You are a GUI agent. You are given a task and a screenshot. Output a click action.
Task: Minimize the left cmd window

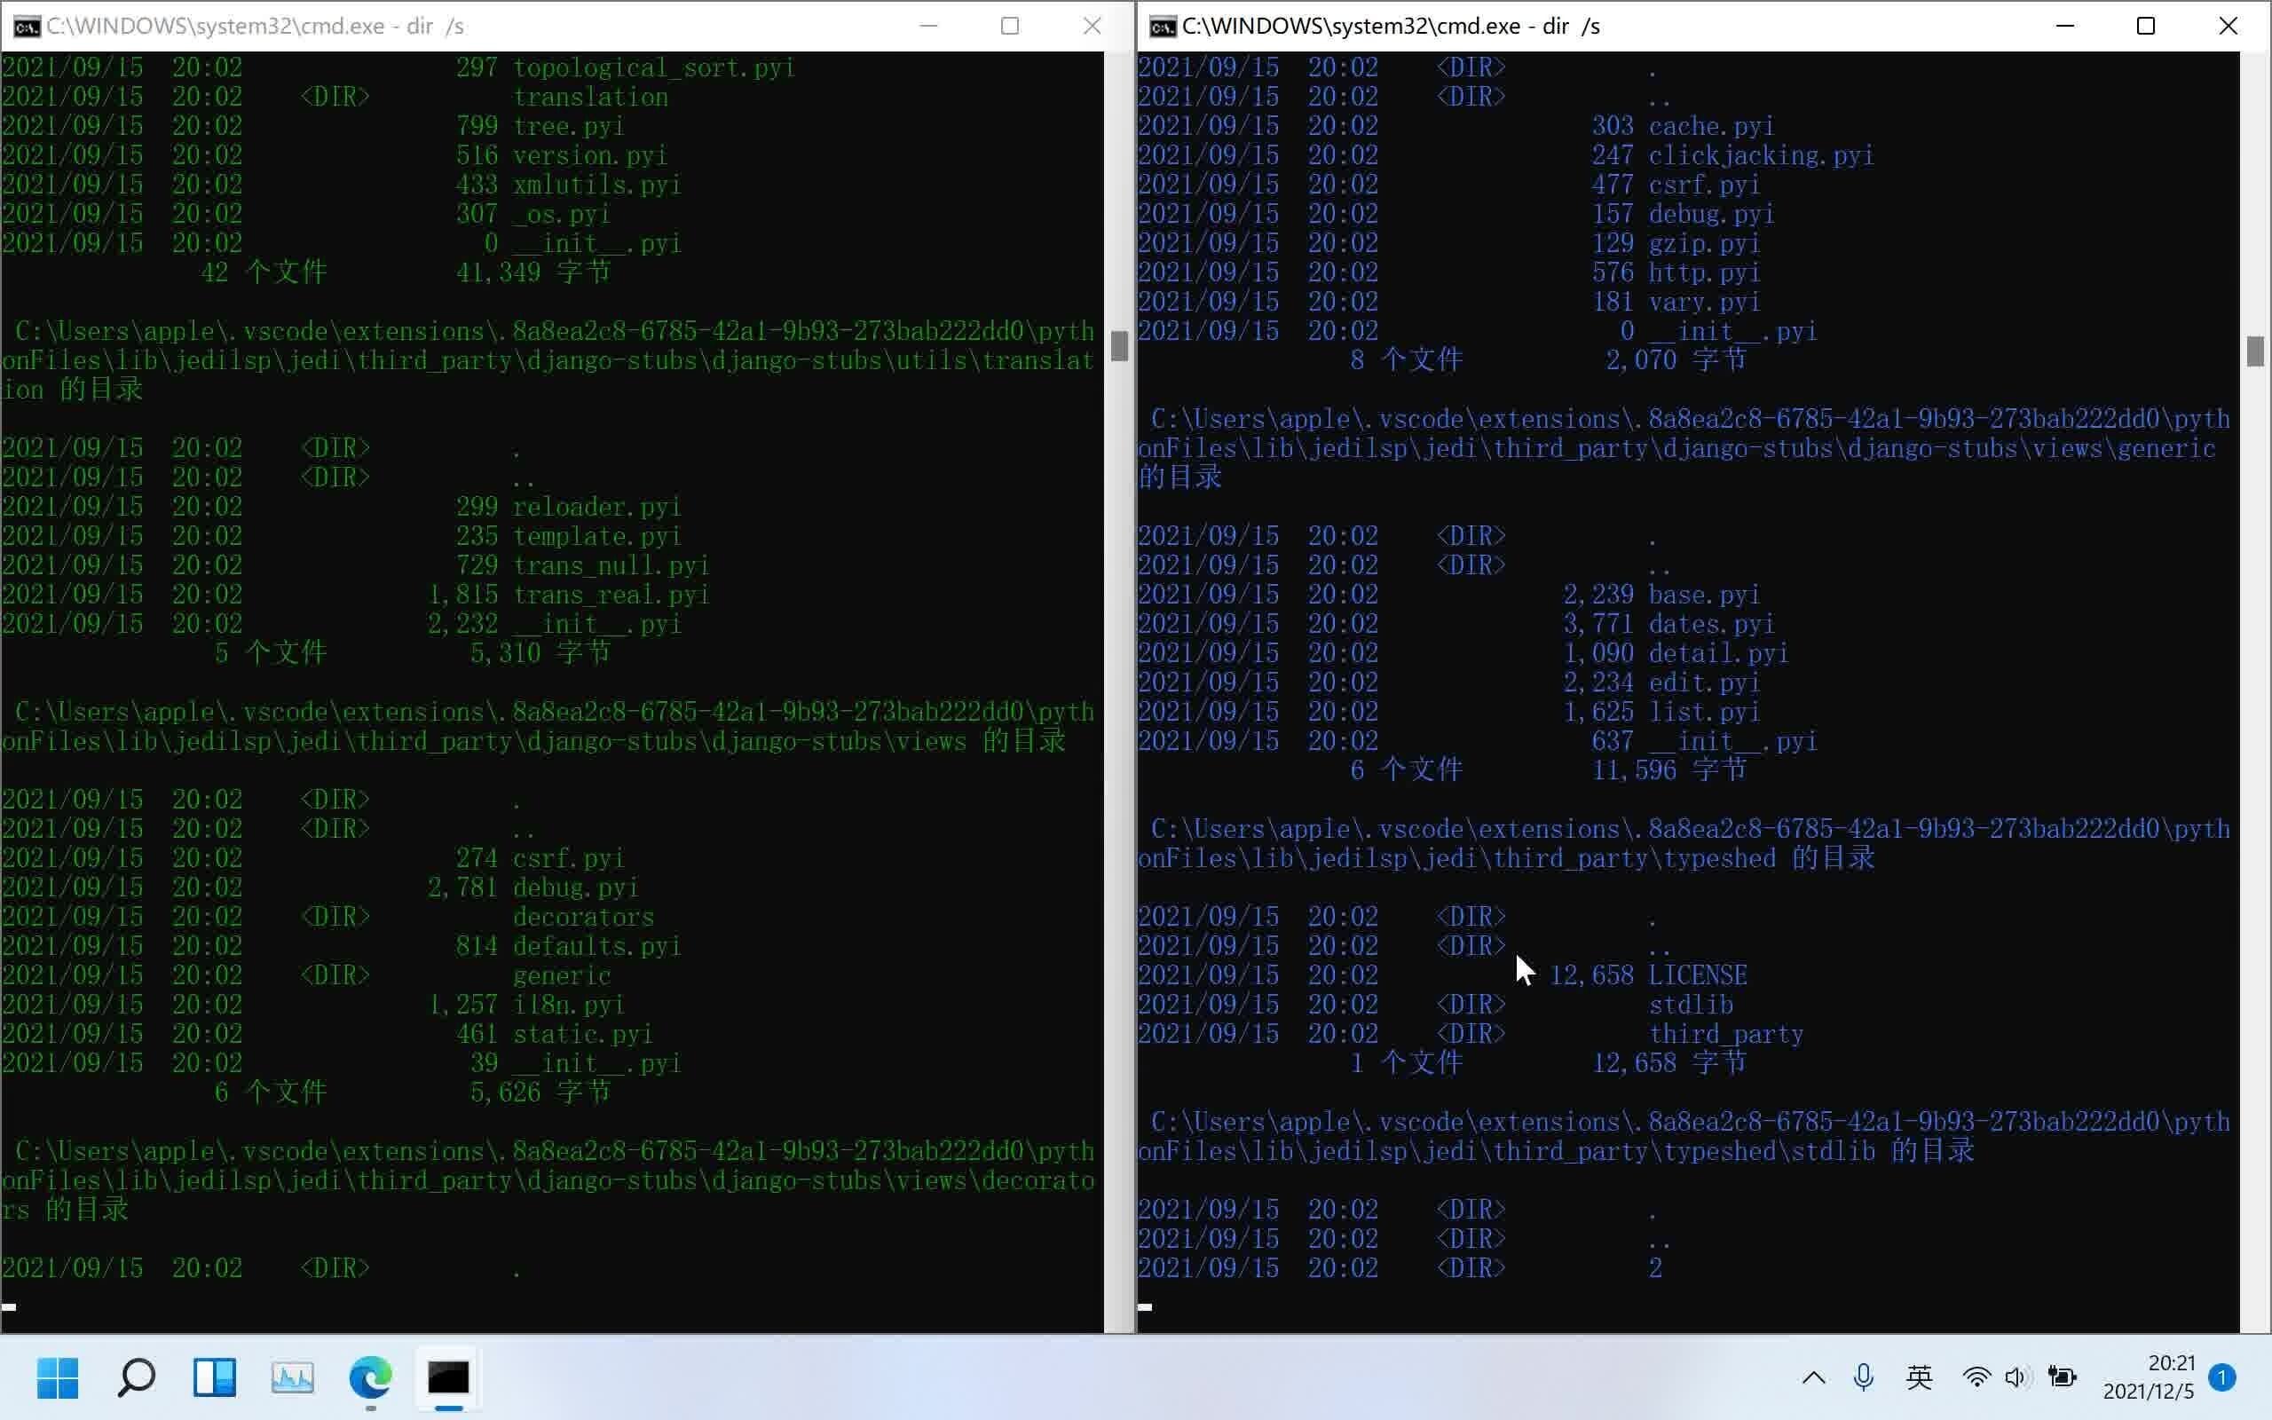click(928, 26)
